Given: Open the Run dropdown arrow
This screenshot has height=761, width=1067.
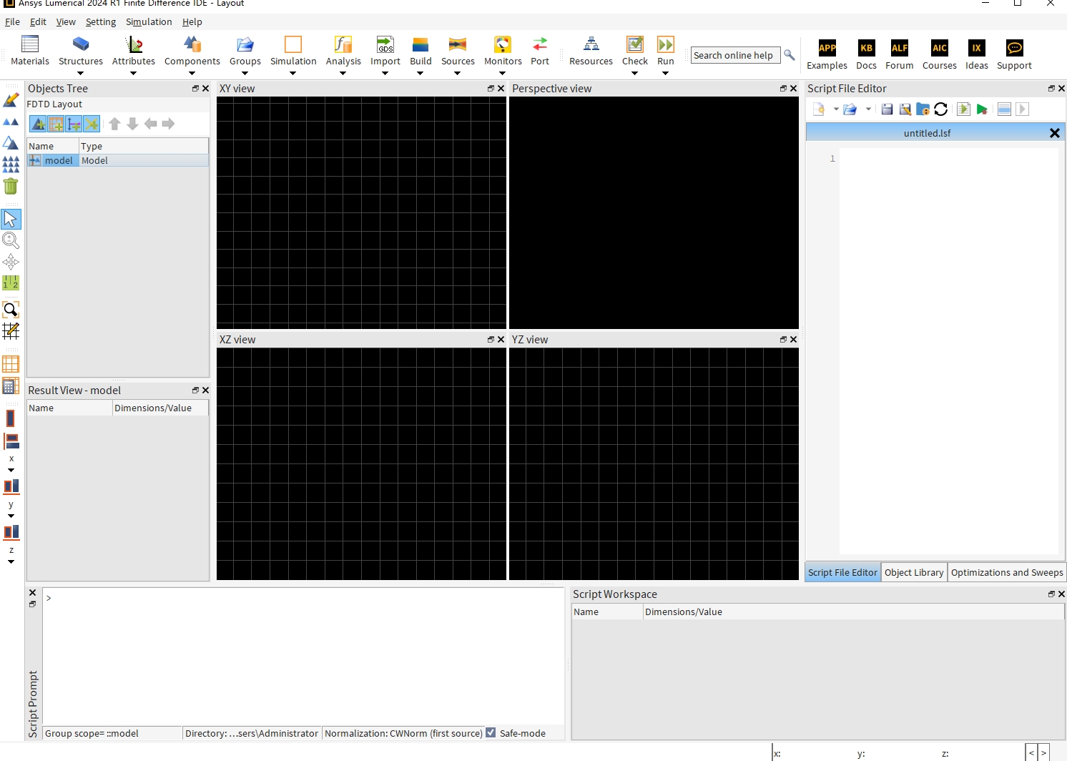Looking at the screenshot, I should click(x=666, y=73).
